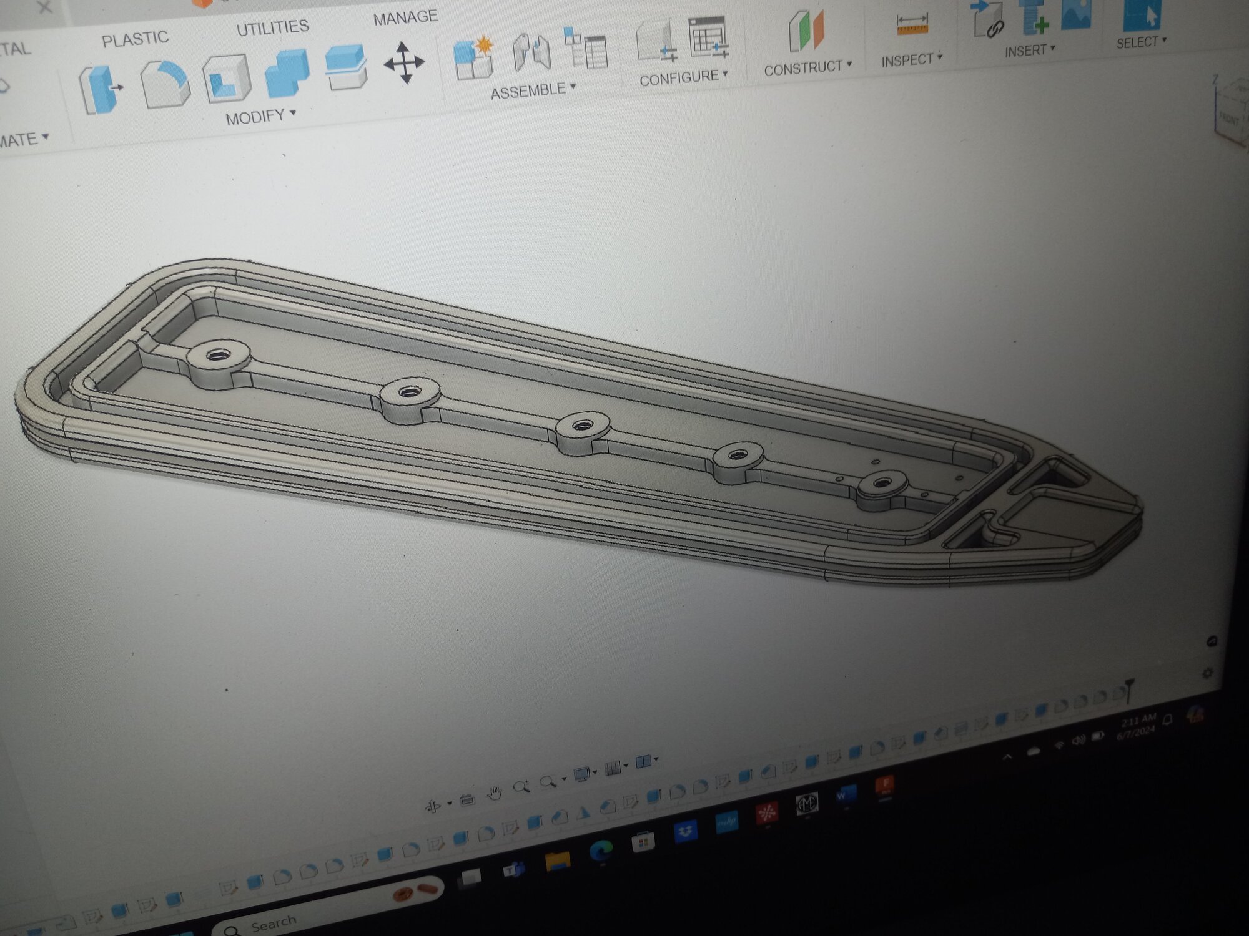Click the Pan hand icon
Image resolution: width=1249 pixels, height=936 pixels.
(495, 794)
